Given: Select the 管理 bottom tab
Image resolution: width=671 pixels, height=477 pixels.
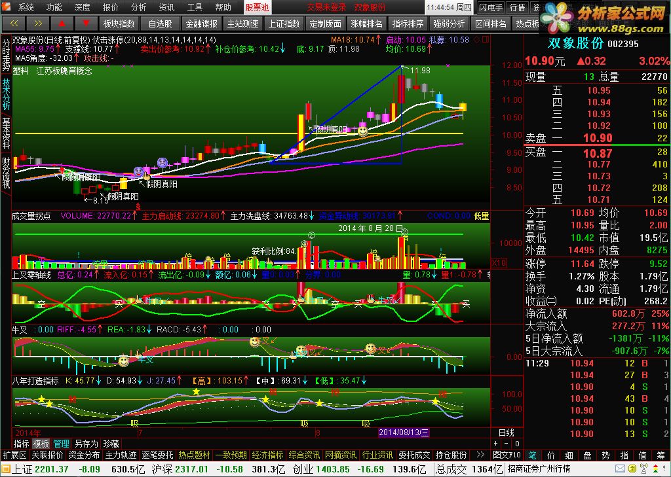Looking at the screenshot, I should click(x=61, y=444).
